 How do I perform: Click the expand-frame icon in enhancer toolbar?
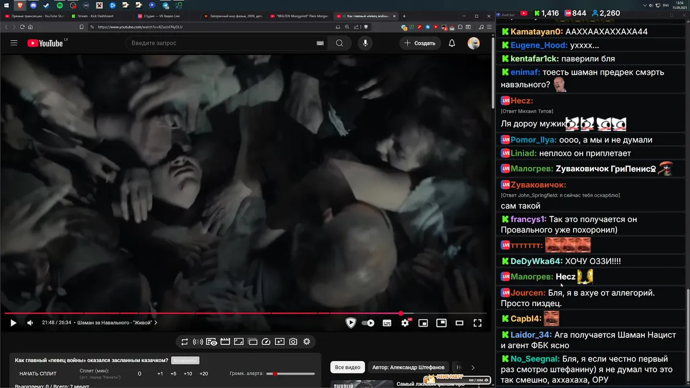[x=239, y=342]
